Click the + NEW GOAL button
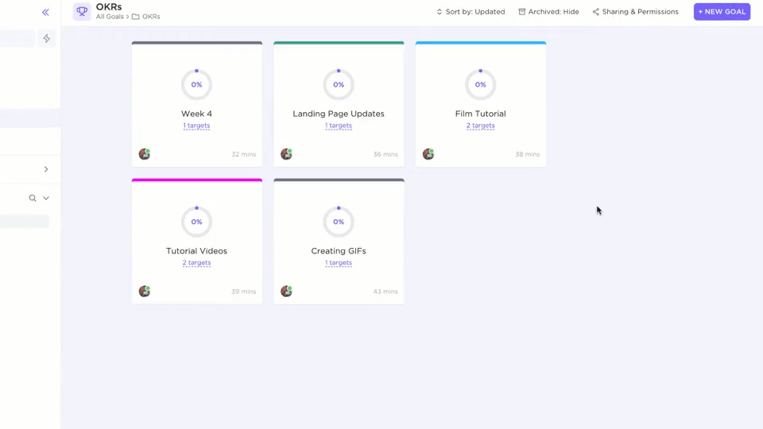The width and height of the screenshot is (763, 429). click(722, 12)
